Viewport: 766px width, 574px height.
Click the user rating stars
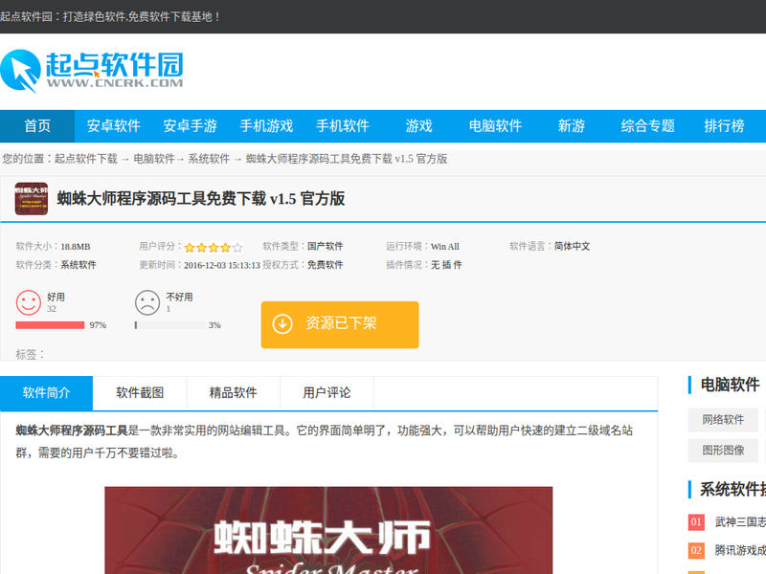(214, 248)
